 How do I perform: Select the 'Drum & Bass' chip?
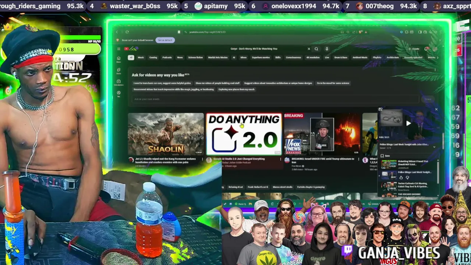click(x=341, y=57)
